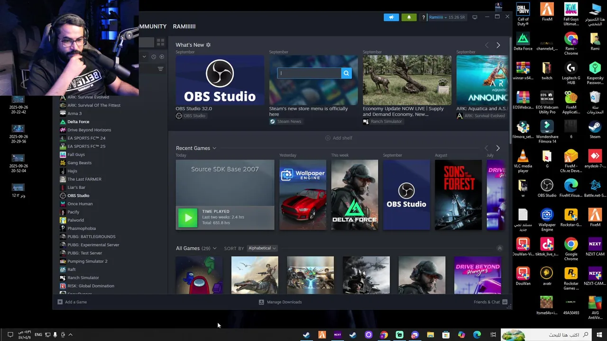The image size is (607, 341).
Task: Open library advanced filter icon
Action: click(160, 69)
